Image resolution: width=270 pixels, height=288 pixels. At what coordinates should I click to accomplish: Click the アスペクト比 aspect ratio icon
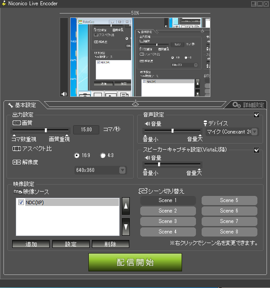[17, 148]
